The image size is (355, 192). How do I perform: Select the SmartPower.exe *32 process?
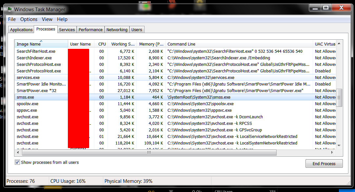point(175,91)
